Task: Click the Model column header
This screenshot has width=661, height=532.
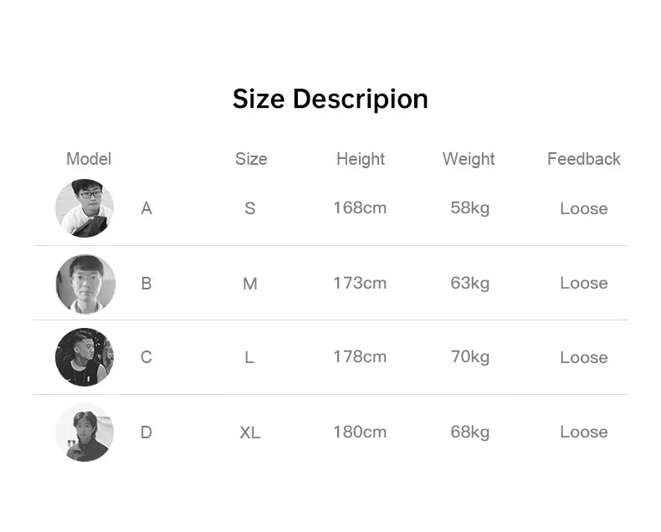Action: click(89, 159)
